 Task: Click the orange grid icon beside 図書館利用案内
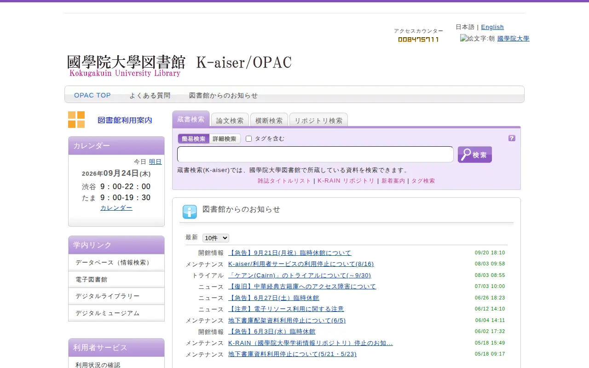(76, 120)
